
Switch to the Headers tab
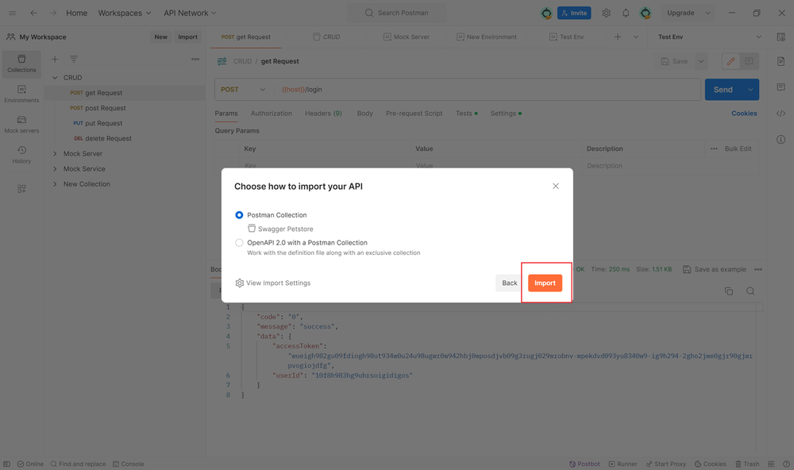coord(323,114)
